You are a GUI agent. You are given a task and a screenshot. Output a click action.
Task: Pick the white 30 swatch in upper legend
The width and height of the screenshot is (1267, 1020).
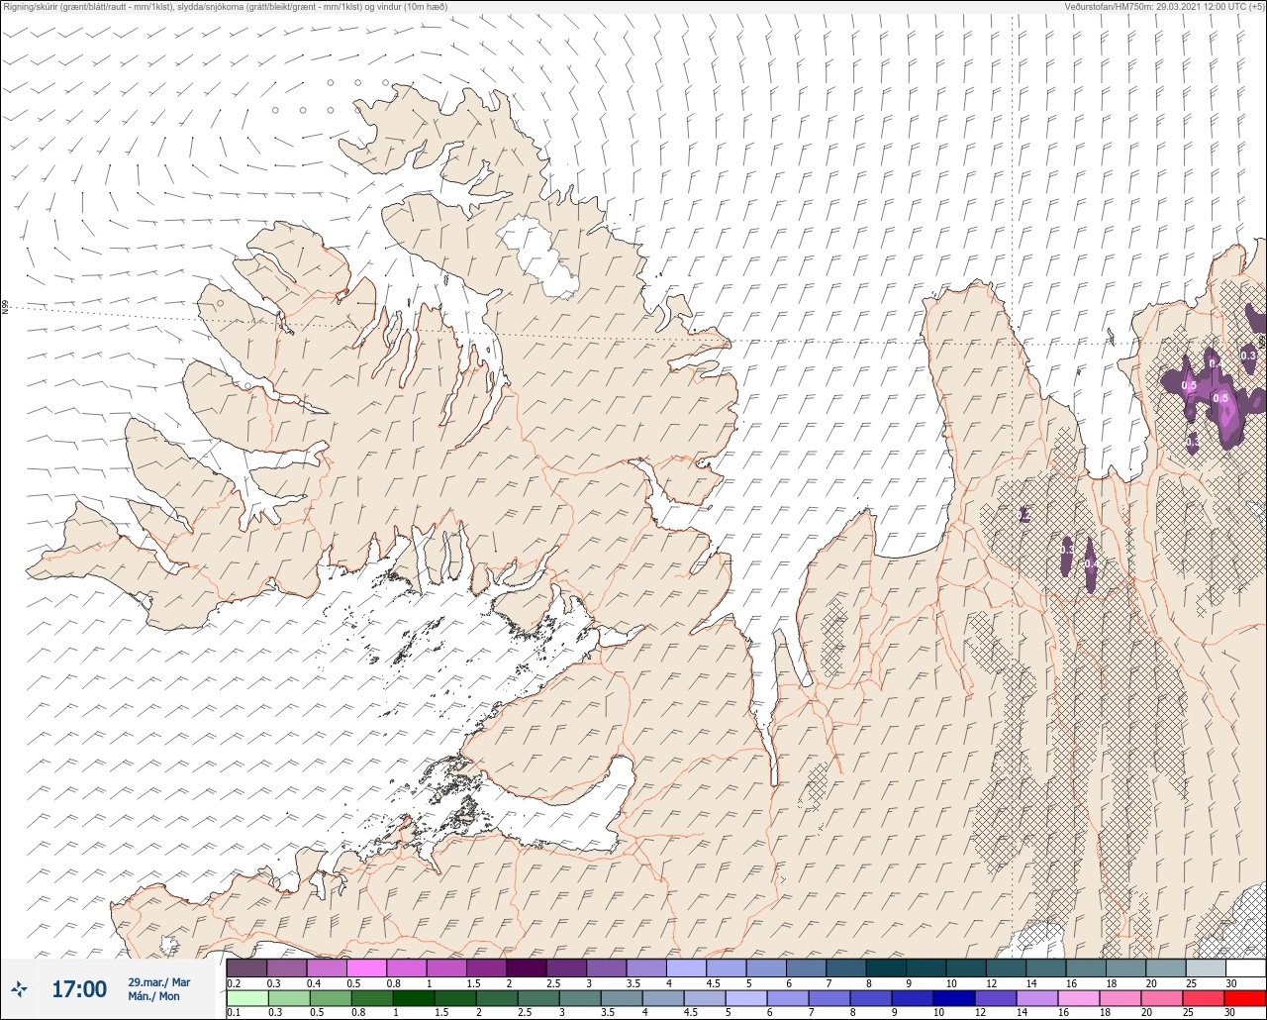click(x=1245, y=968)
